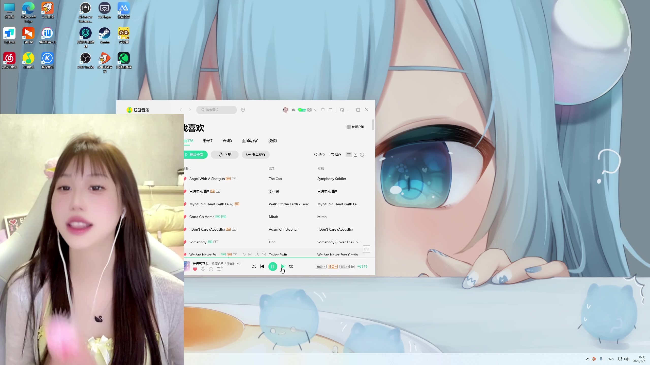Open more options for playing song

pyautogui.click(x=211, y=269)
